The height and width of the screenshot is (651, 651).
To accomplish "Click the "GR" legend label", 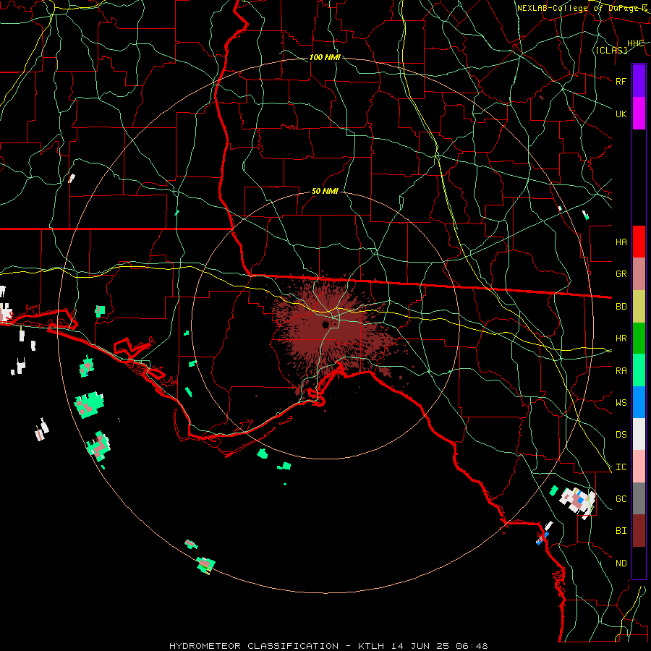I will [621, 274].
